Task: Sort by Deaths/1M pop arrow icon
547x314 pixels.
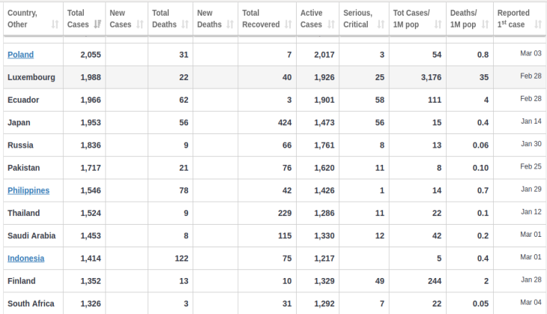Action: pyautogui.click(x=486, y=25)
